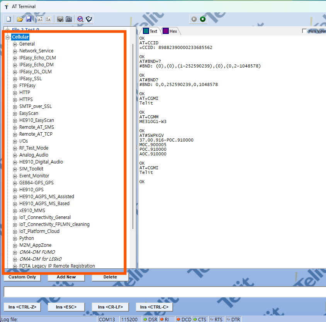
Task: Select Event_Monitor in the tree
Action: (x=34, y=175)
